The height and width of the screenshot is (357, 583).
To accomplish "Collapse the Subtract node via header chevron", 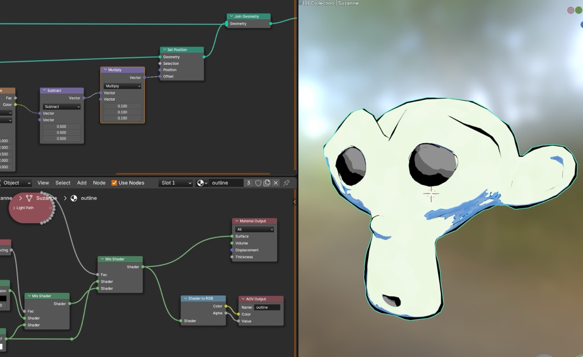I will 44,90.
